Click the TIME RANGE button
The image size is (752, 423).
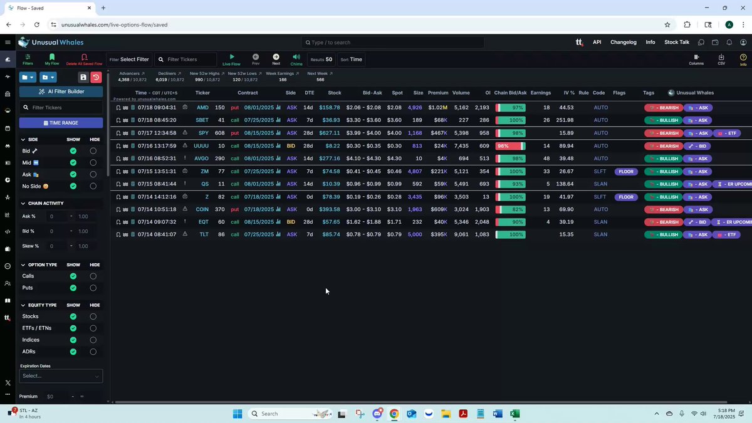click(x=61, y=123)
